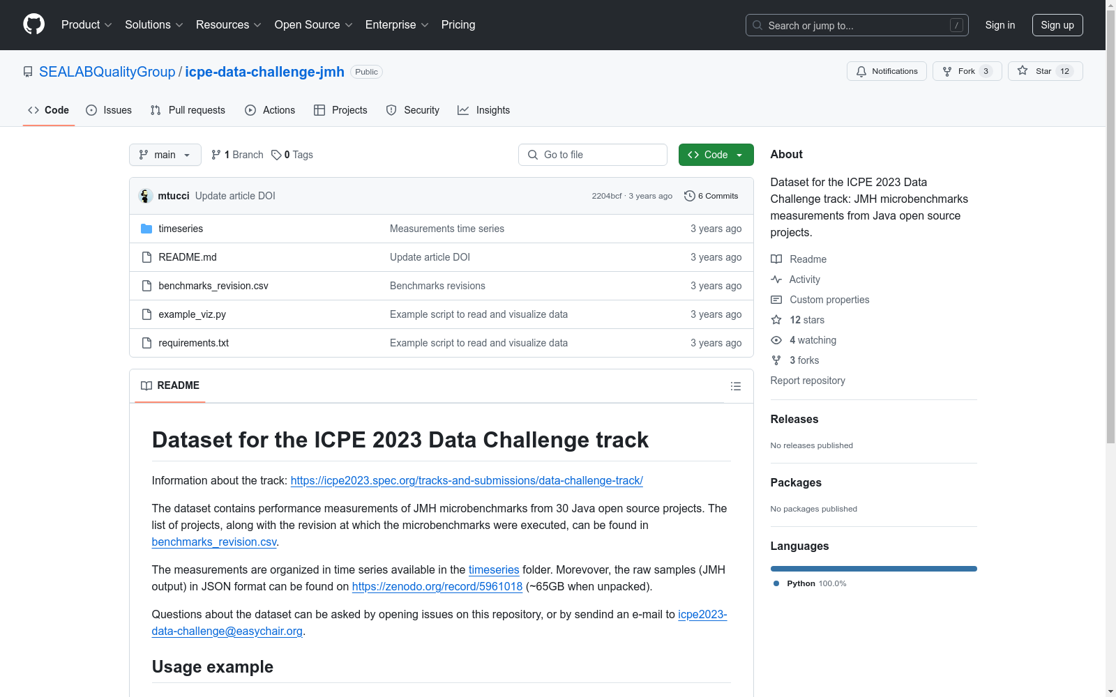Screen dimensions: 1116x697
Task: Open the green Code dropdown button
Action: [716, 155]
